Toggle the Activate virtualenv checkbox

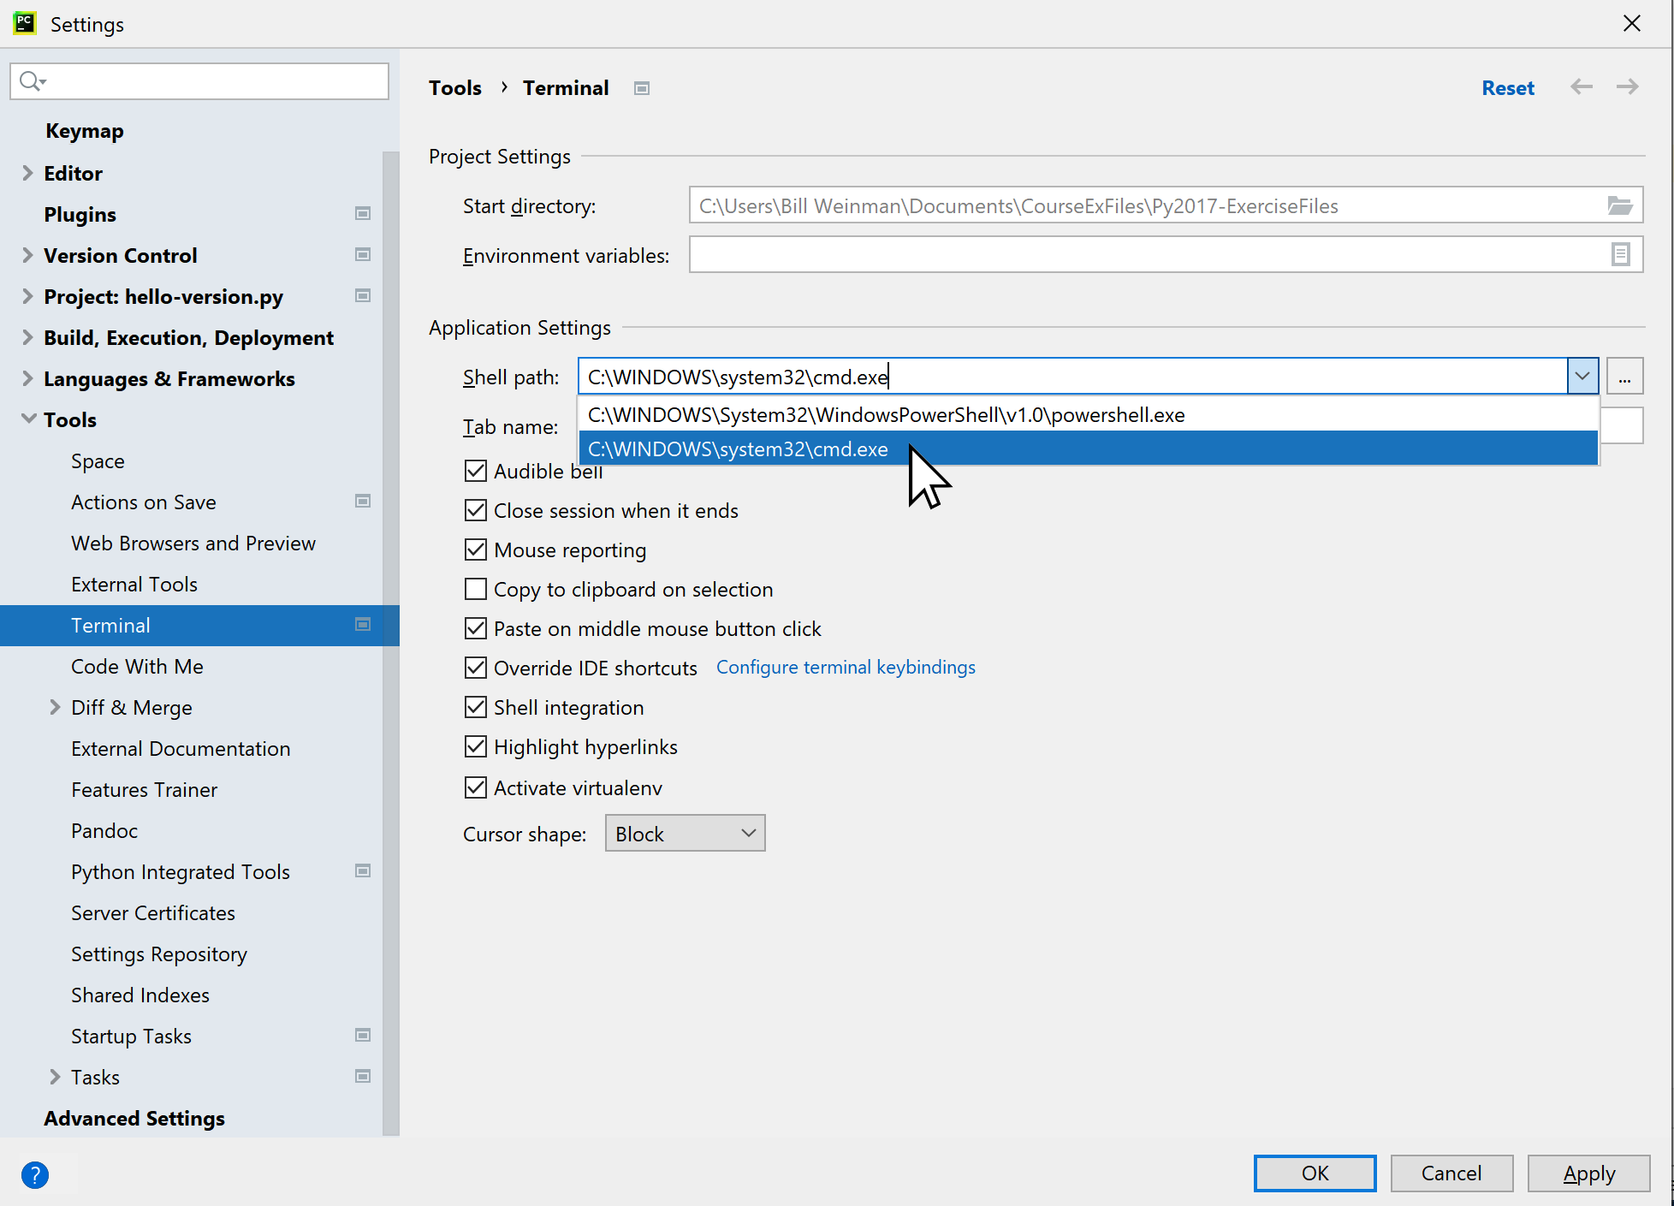pos(476,787)
